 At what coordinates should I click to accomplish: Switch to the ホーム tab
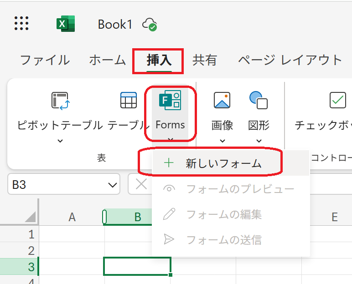click(x=107, y=60)
